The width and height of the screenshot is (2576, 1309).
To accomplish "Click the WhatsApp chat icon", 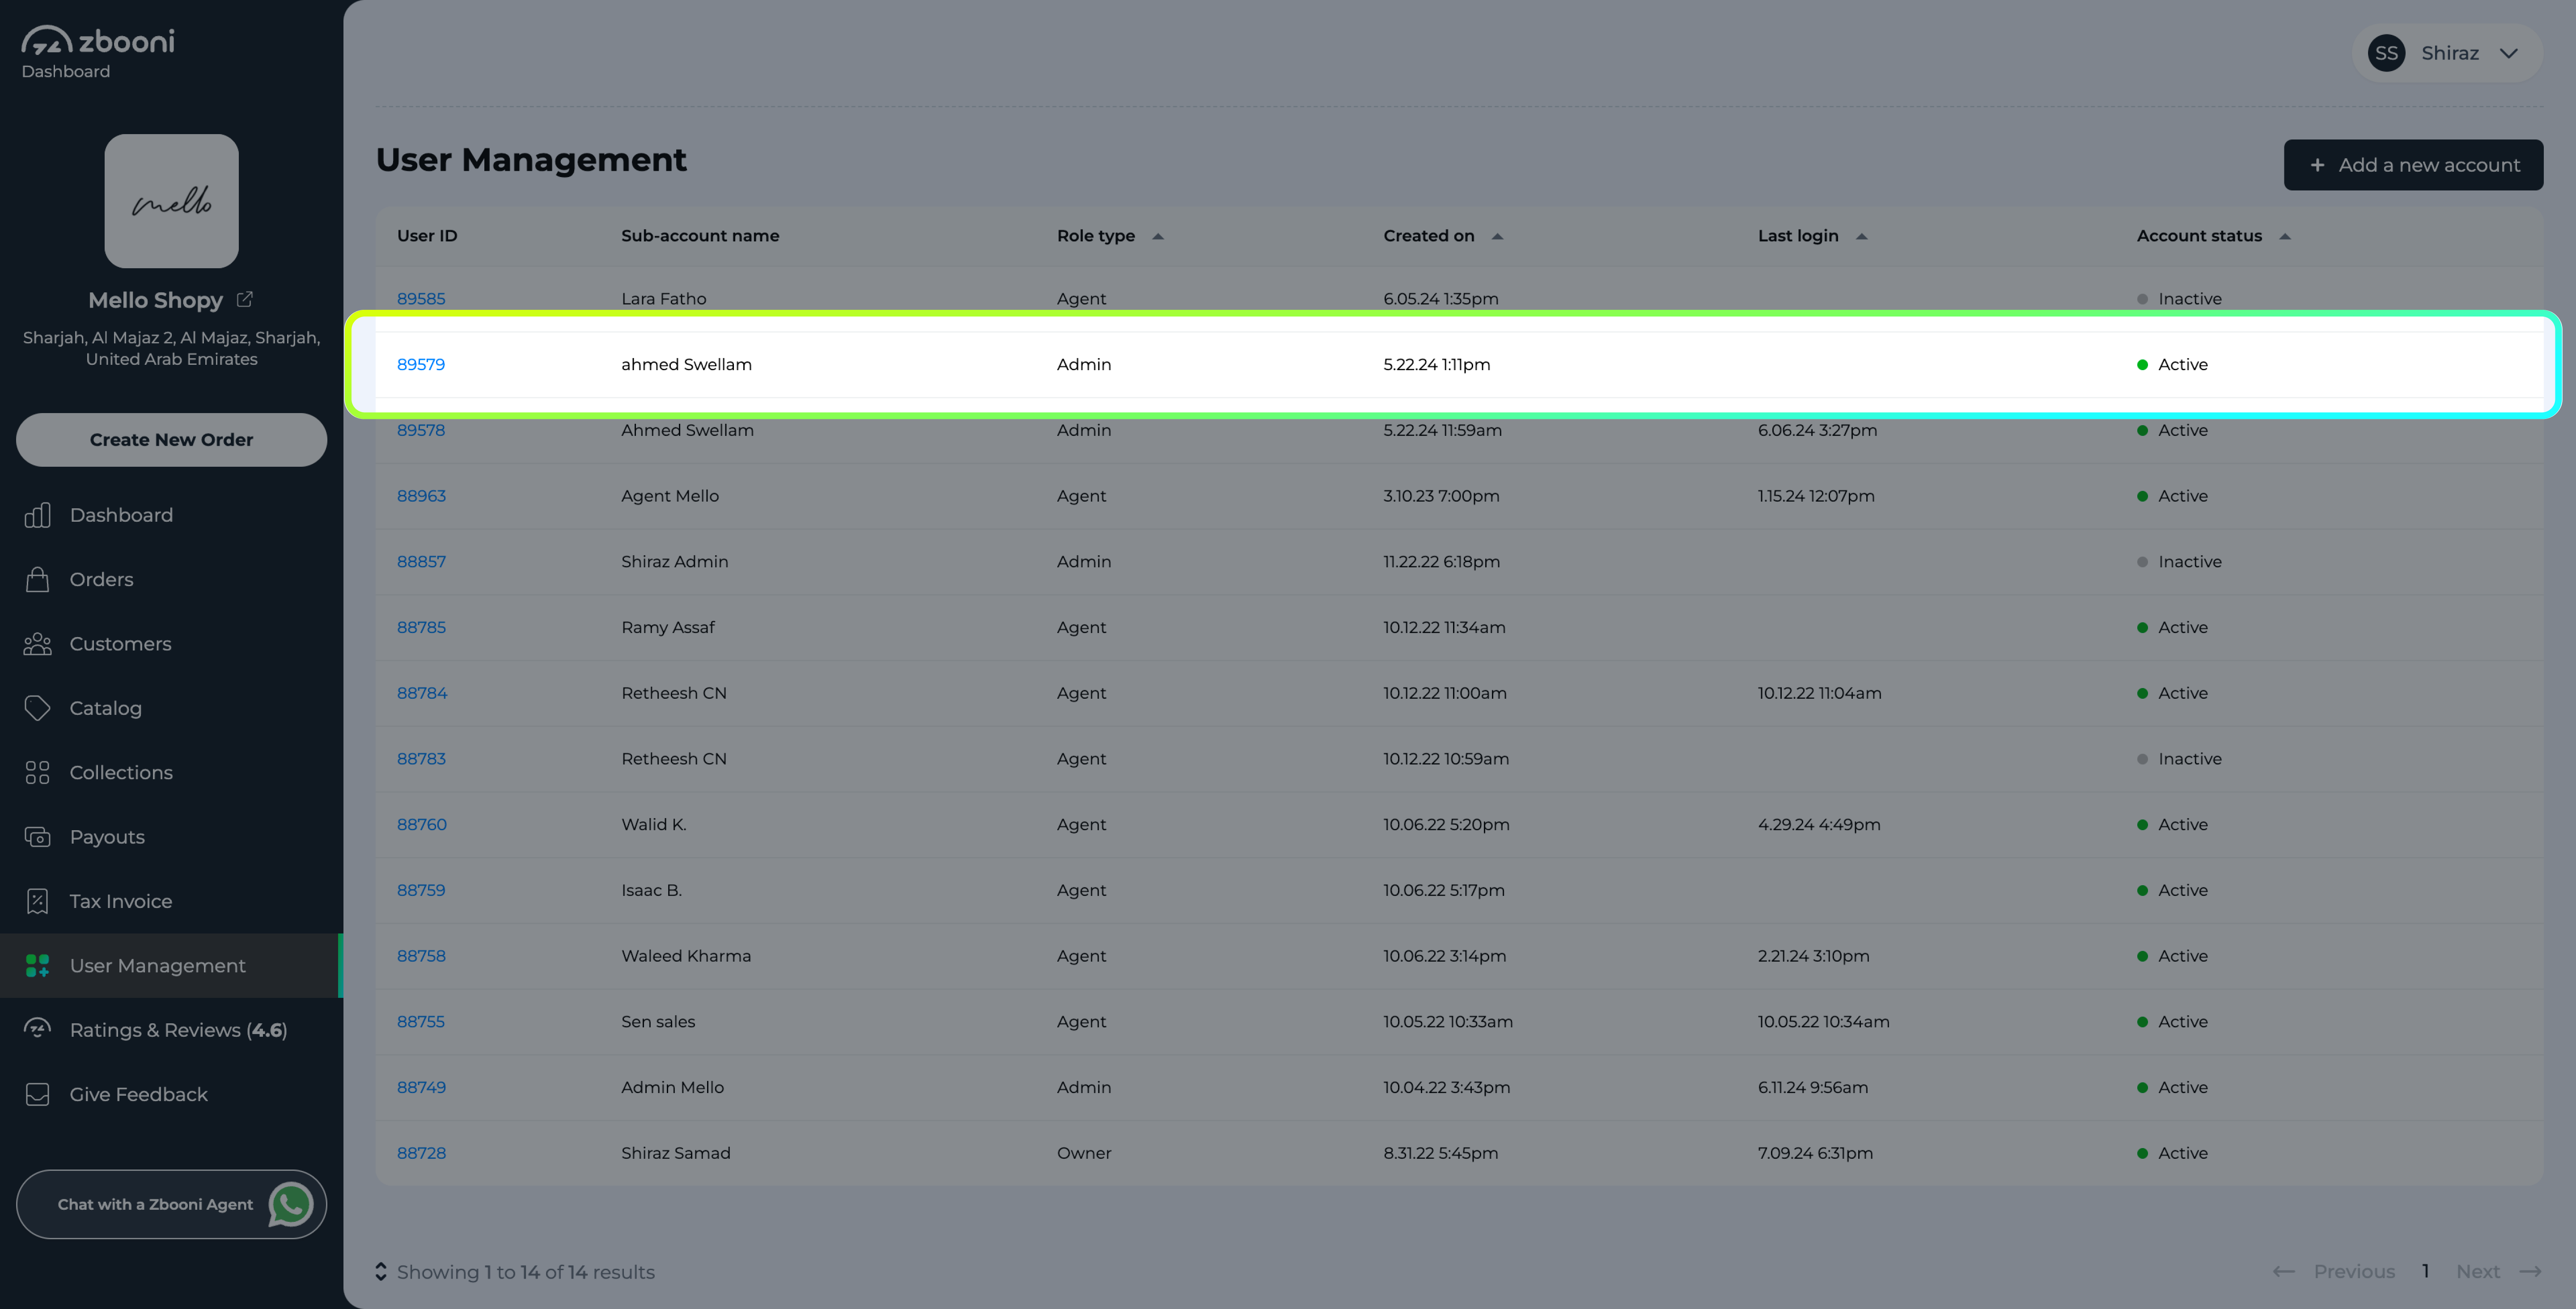I will [291, 1204].
